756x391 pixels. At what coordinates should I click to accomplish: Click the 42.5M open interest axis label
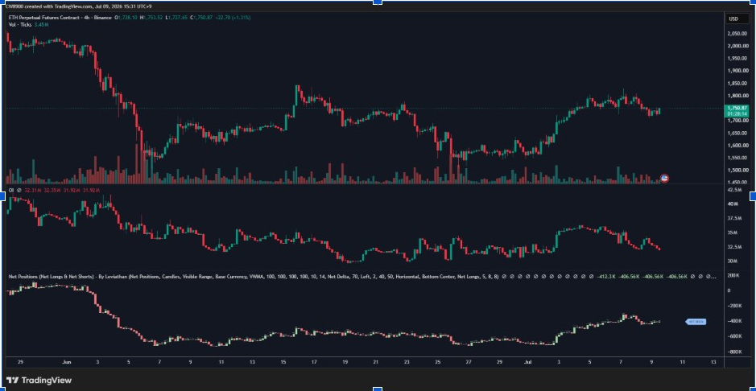point(734,190)
